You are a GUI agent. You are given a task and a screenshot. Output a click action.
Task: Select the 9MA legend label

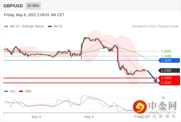[28, 91]
